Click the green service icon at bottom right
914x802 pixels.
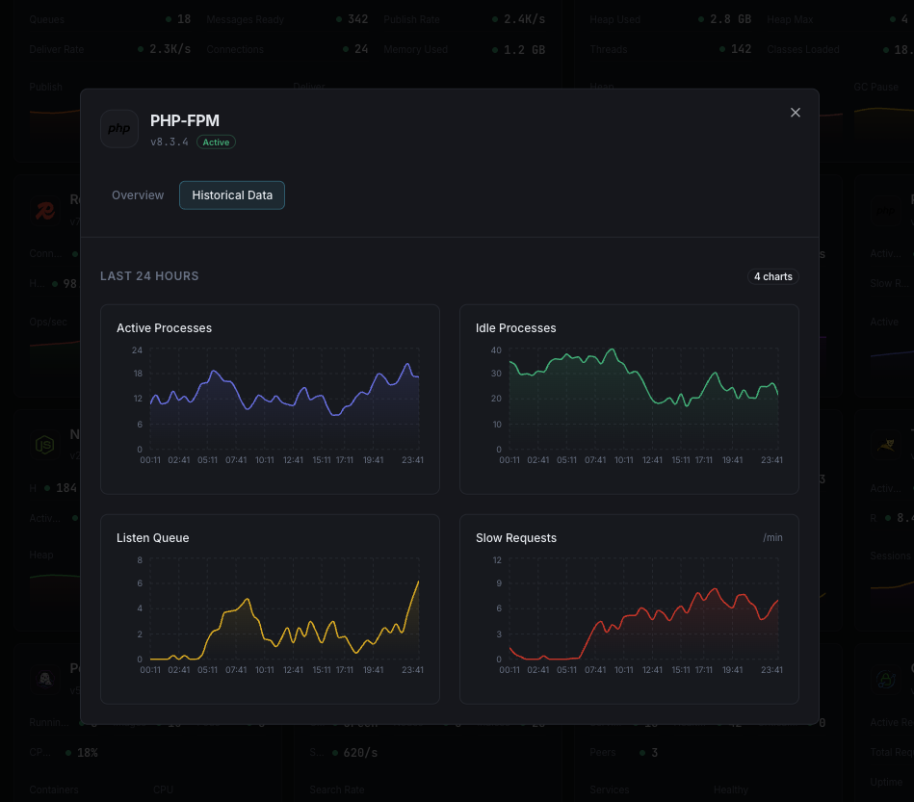885,679
